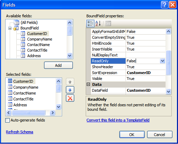
Task: Click the Refresh Schema link
Action: 19,132
